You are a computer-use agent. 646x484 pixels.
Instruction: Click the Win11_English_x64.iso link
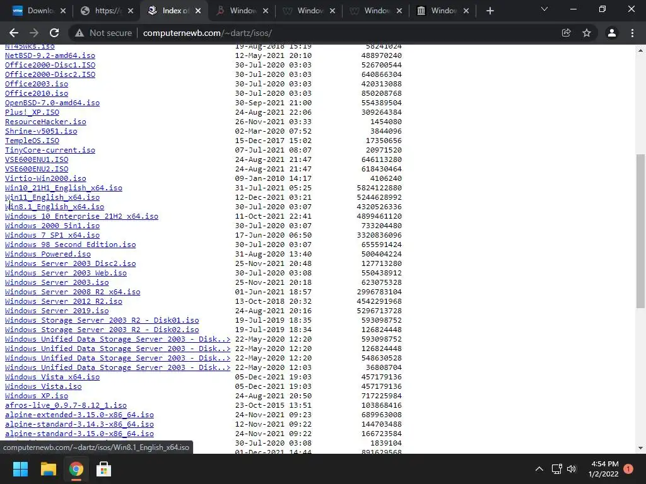52,197
